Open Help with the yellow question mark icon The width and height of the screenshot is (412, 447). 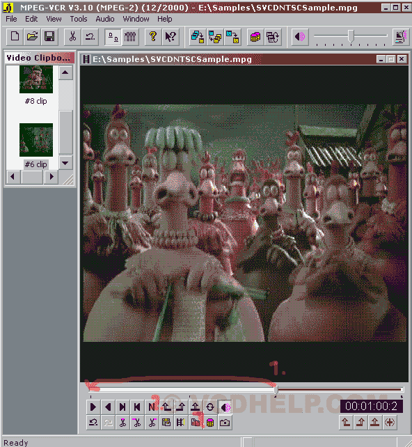[x=153, y=37]
